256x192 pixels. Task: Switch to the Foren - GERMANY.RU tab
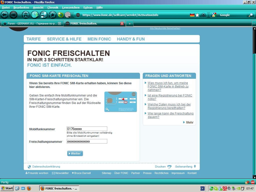32,23
